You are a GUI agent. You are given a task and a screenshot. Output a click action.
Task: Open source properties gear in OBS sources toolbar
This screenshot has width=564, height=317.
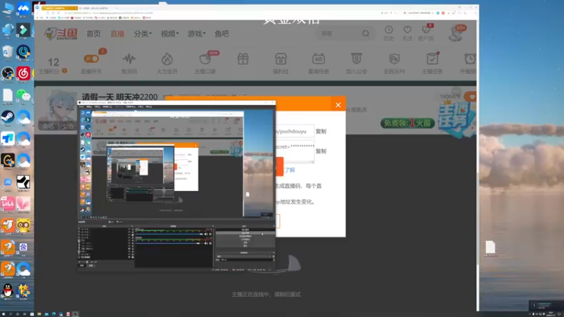coord(87,262)
